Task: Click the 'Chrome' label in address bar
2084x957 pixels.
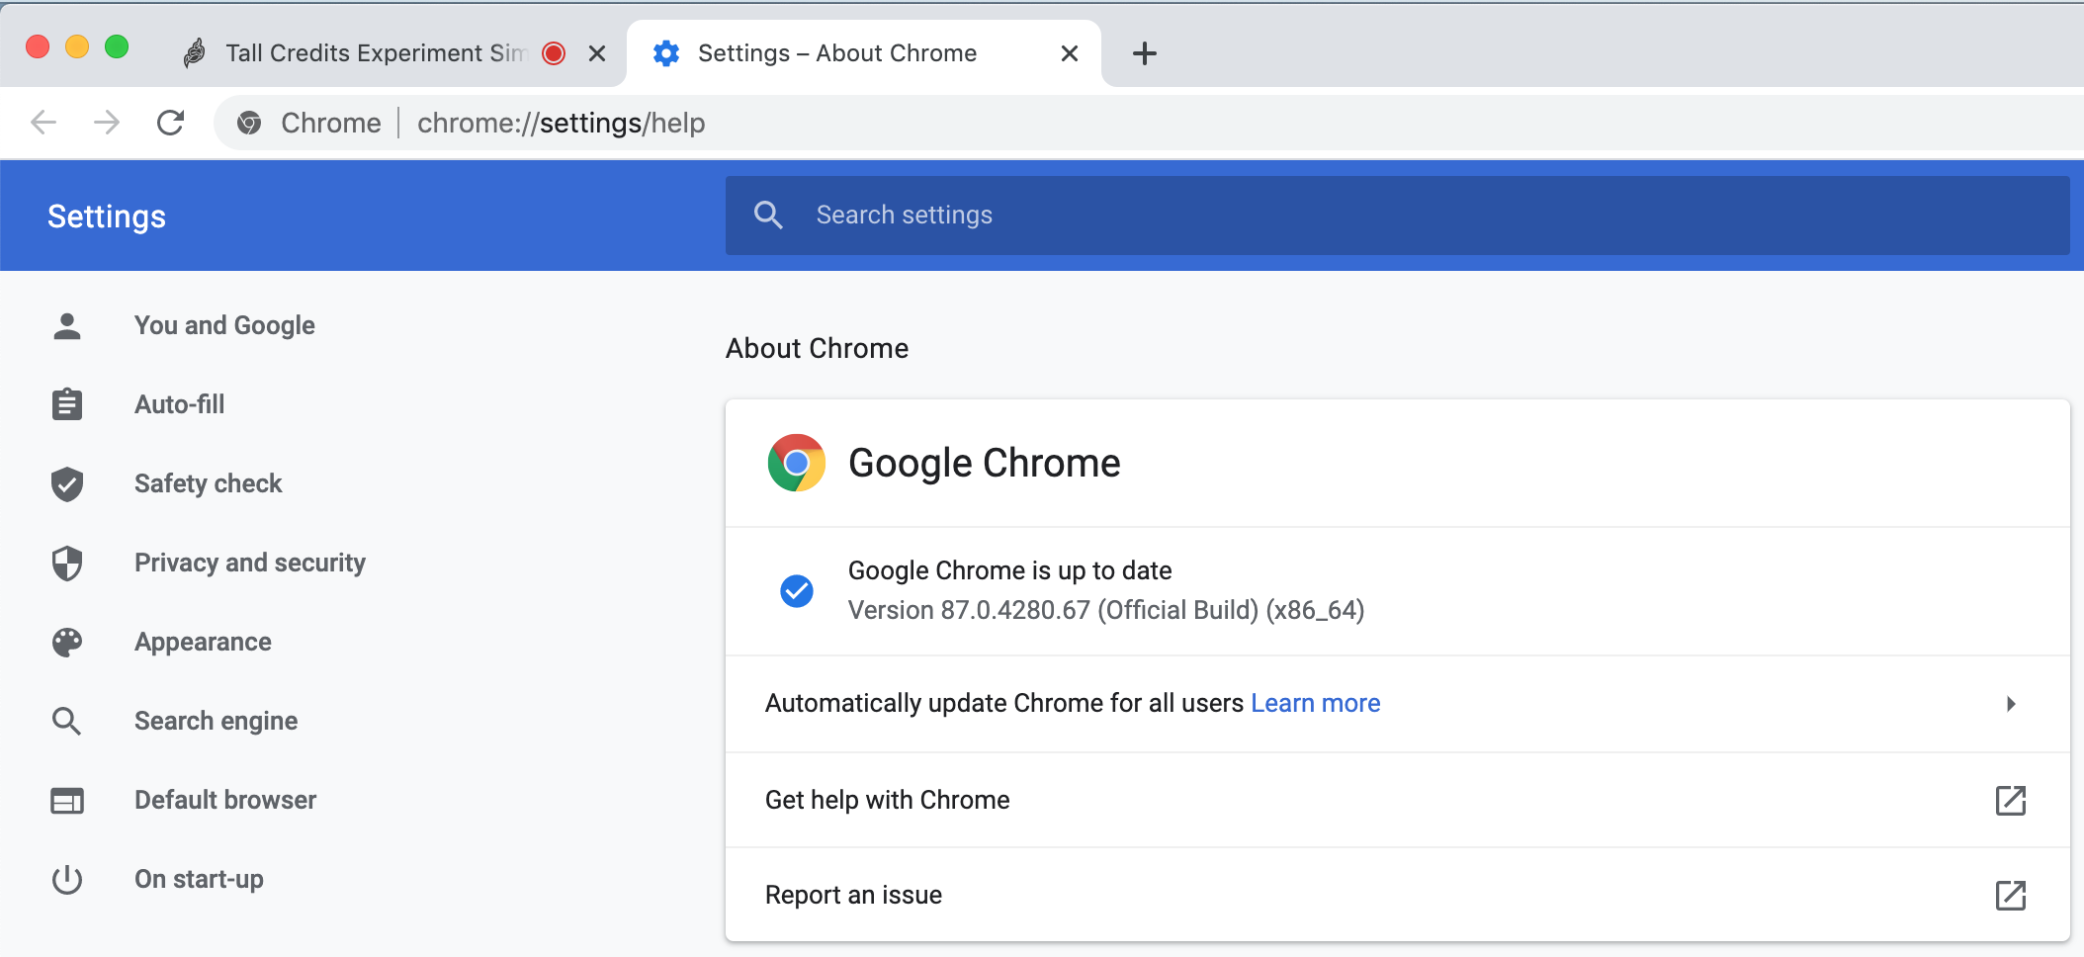Action: pyautogui.click(x=331, y=123)
